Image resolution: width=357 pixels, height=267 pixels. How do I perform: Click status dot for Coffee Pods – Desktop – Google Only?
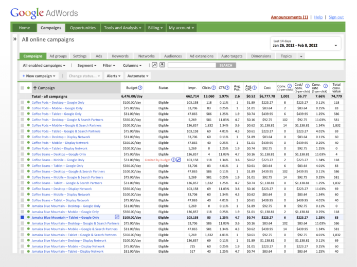pos(28,102)
